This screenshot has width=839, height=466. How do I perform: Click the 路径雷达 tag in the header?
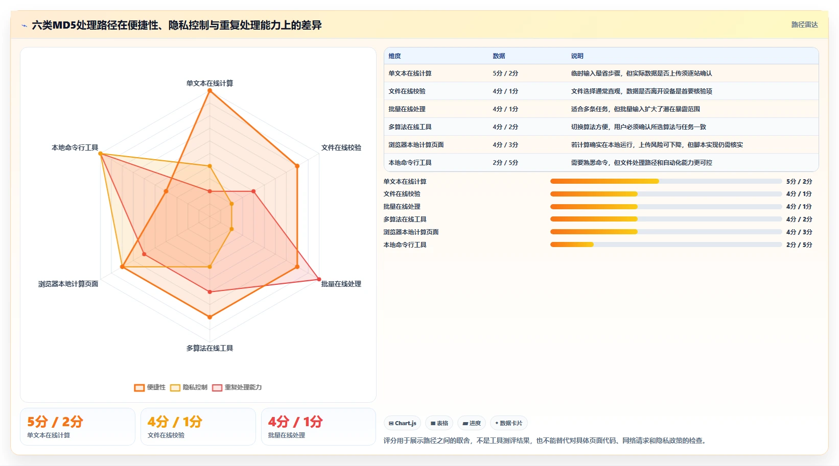click(804, 24)
